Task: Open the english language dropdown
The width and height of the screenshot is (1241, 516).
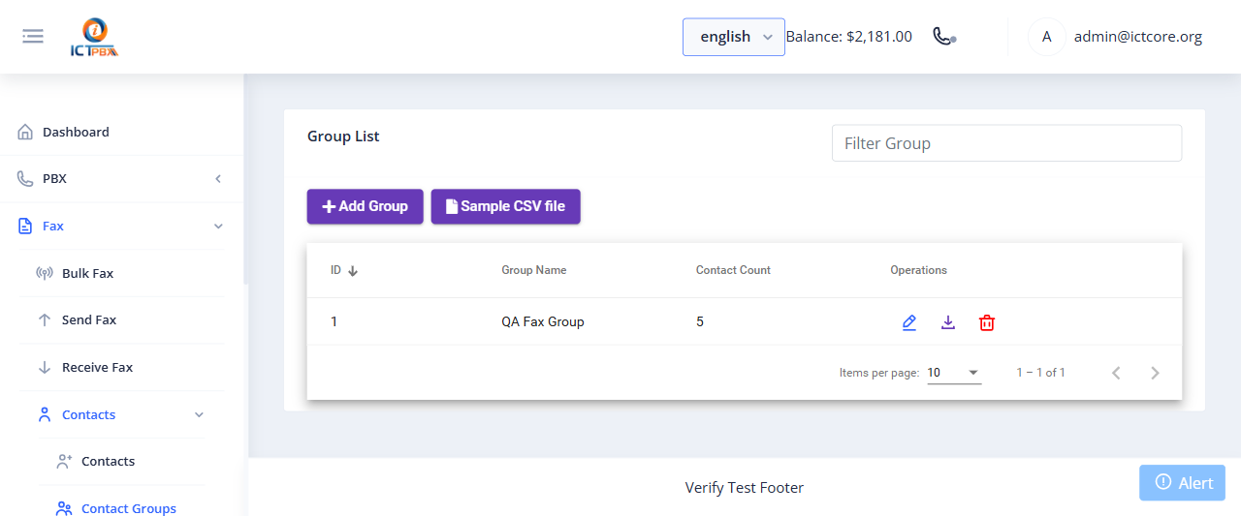Action: (734, 37)
